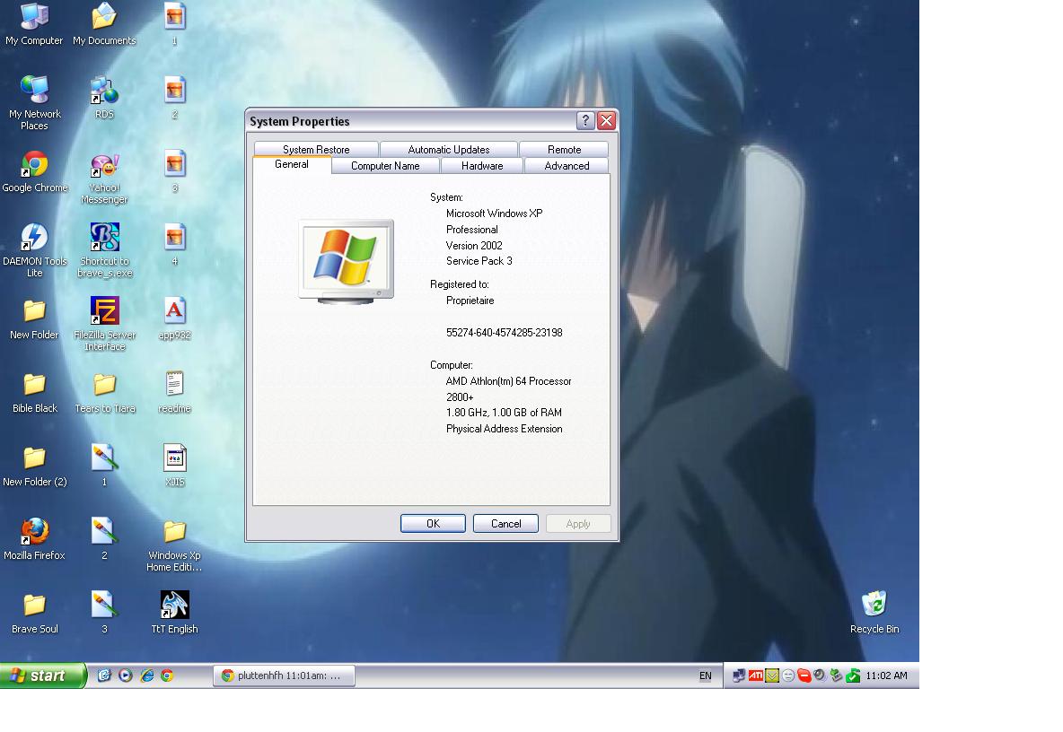This screenshot has width=1063, height=732.
Task: Select the Brave Soul folder
Action: click(x=35, y=613)
